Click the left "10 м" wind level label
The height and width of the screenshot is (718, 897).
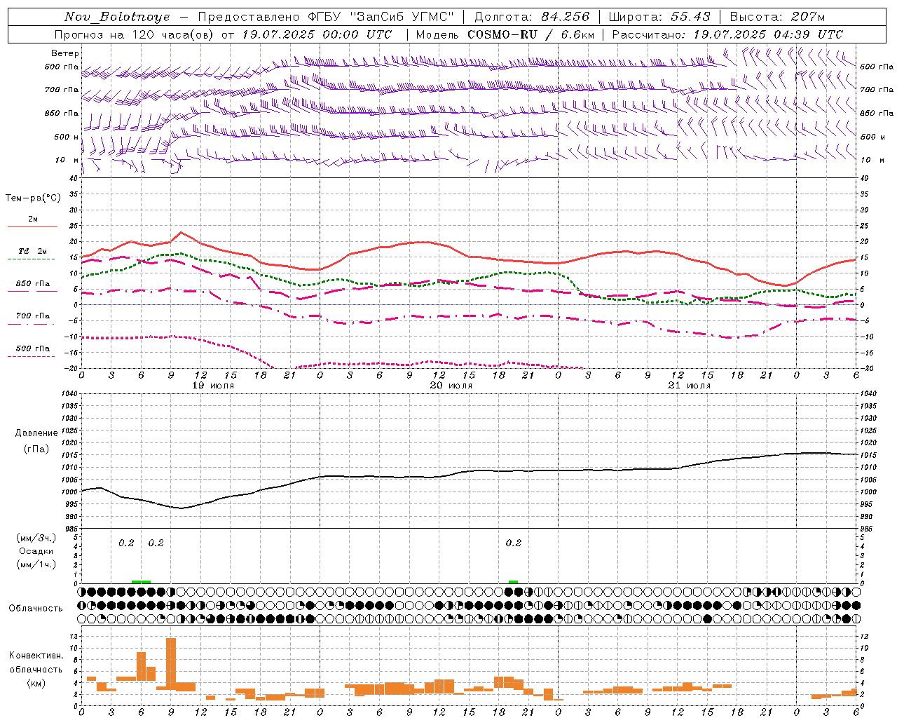coord(67,160)
